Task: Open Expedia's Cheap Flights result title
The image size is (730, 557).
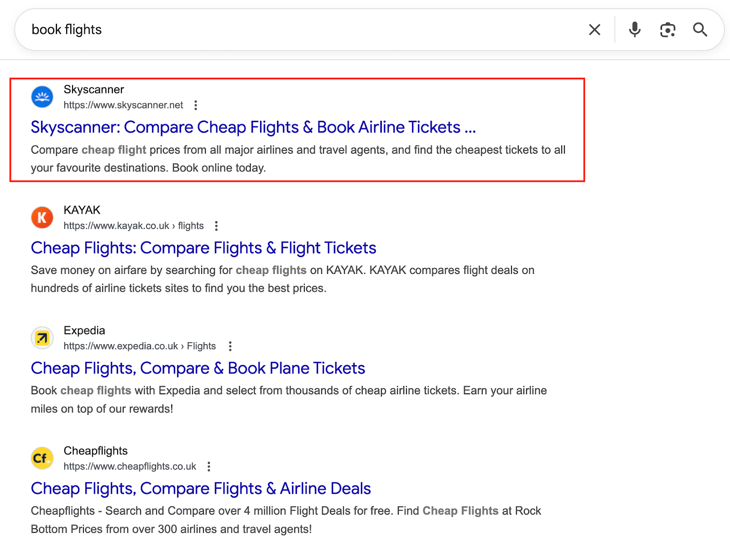Action: click(x=198, y=368)
